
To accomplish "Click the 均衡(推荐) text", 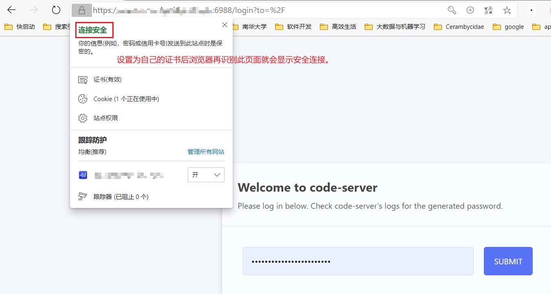I will [x=92, y=151].
